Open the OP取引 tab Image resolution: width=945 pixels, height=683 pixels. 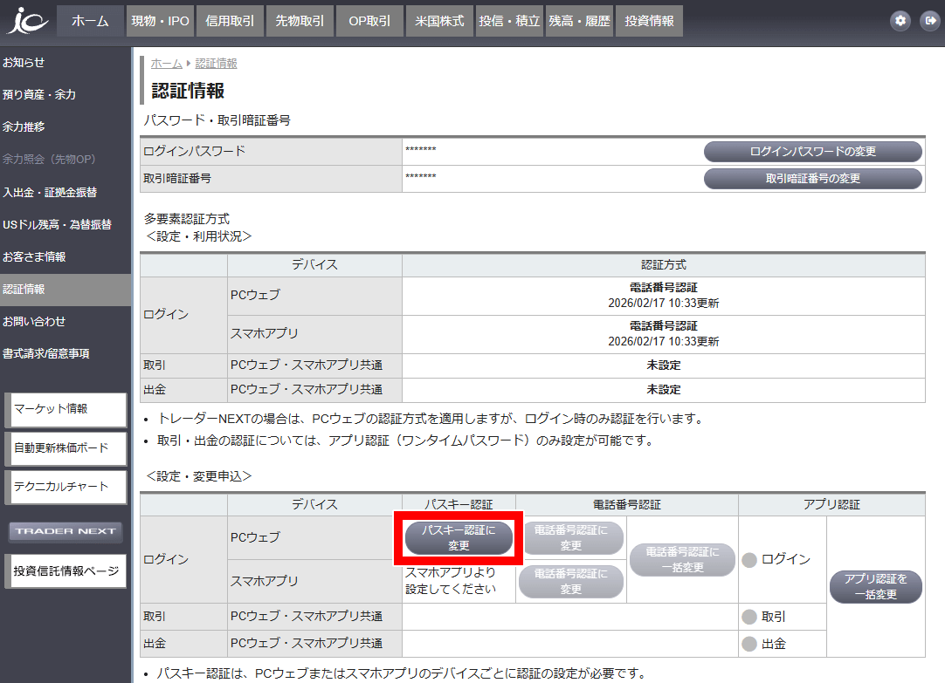point(369,20)
